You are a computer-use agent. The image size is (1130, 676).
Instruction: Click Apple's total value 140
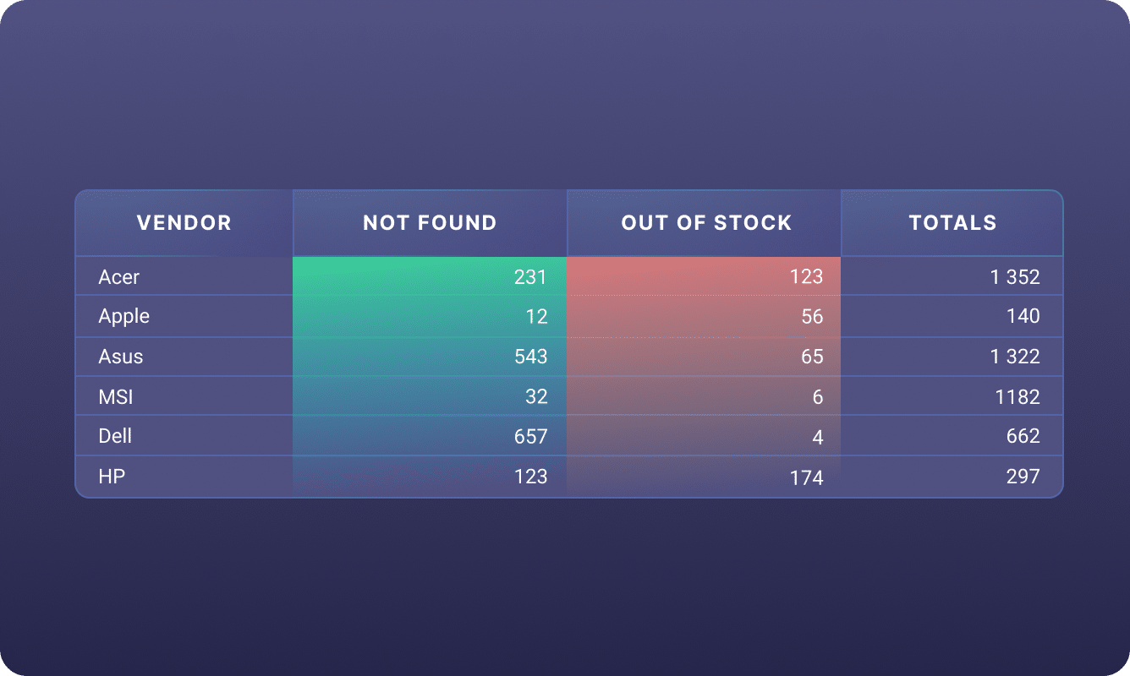point(1023,317)
